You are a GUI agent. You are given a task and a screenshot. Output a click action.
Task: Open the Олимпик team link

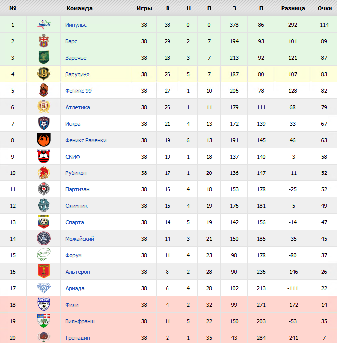coord(76,206)
